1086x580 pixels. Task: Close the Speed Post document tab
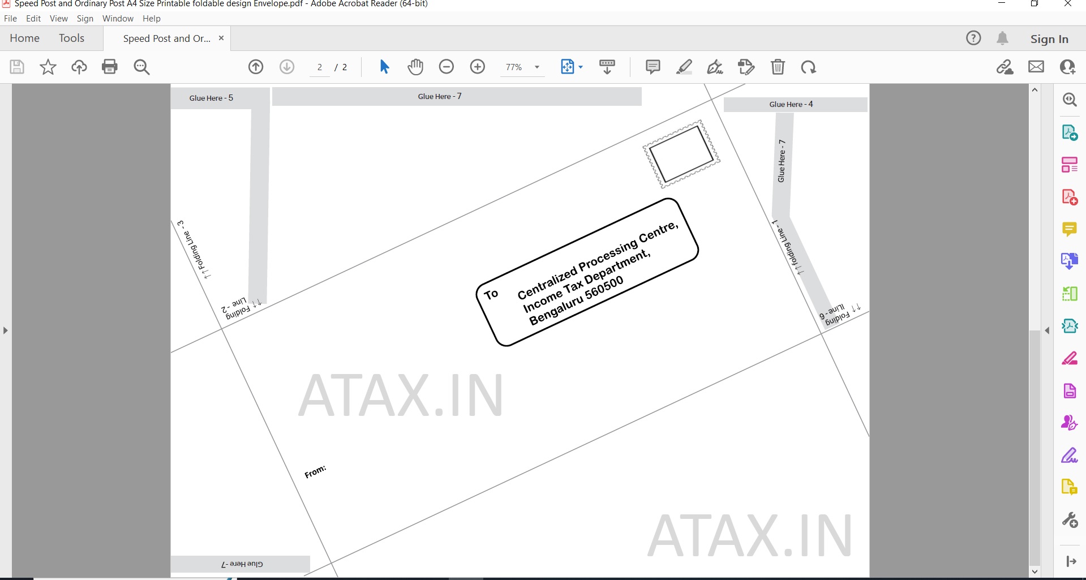[221, 38]
